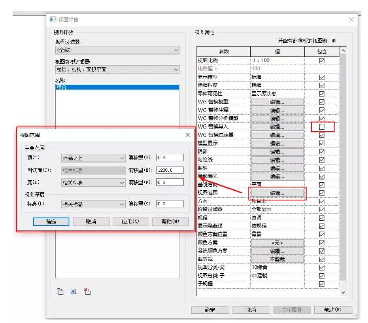
Task: Click 确定 at bottom of 视图样板 dialog
Action: tap(210, 310)
